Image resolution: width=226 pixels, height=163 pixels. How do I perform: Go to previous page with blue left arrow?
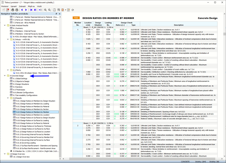click(22, 10)
